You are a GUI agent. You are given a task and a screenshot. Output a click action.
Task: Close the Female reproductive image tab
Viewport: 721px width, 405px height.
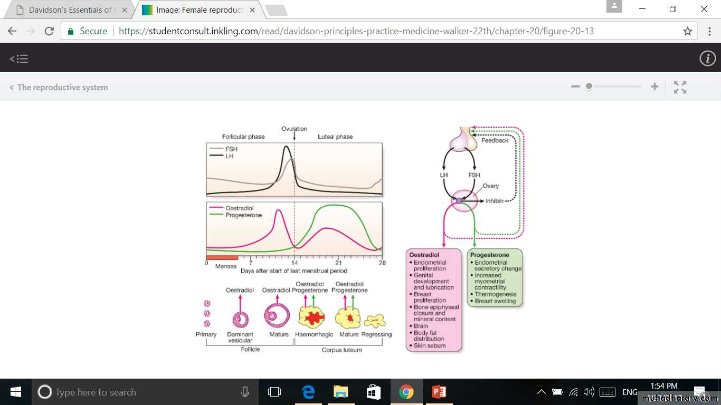(252, 10)
